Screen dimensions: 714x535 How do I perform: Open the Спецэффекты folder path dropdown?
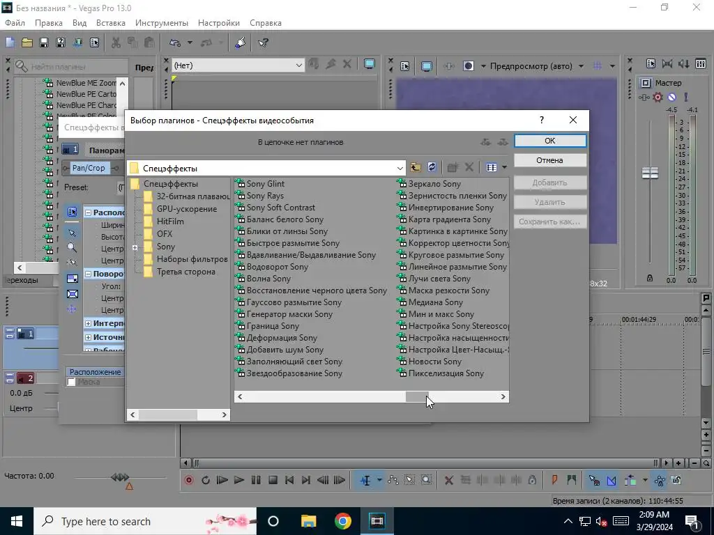pyautogui.click(x=400, y=169)
